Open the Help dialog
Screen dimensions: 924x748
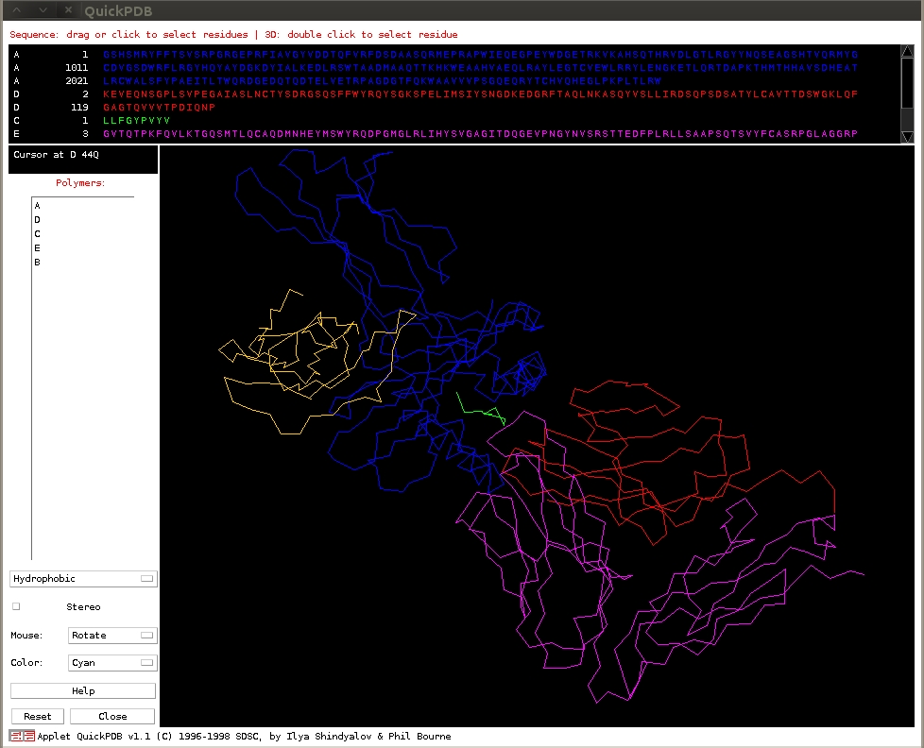[x=82, y=689]
